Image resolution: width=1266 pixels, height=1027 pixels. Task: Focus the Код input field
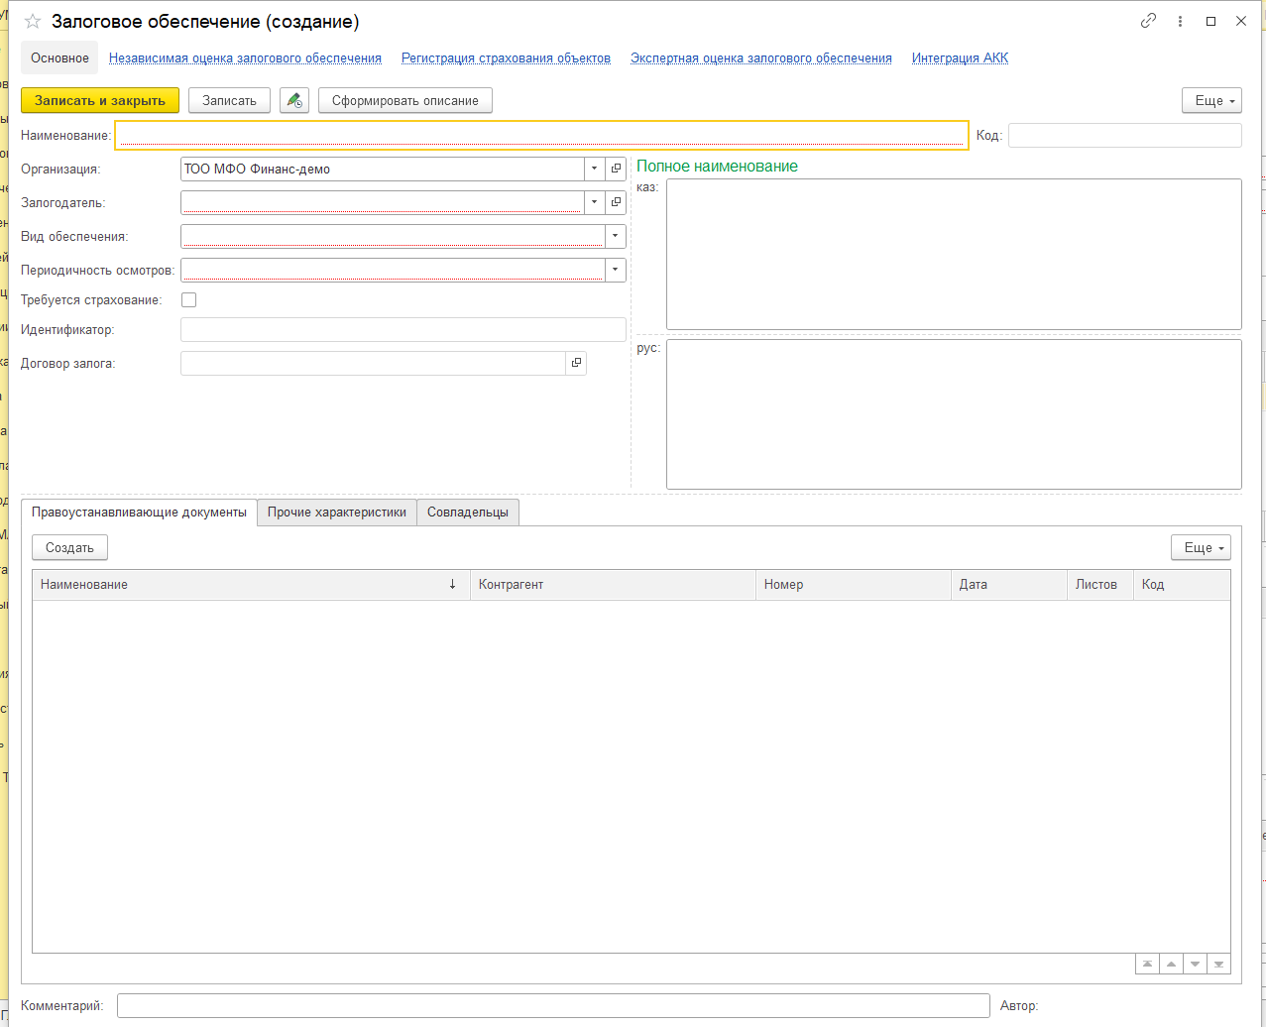point(1124,135)
